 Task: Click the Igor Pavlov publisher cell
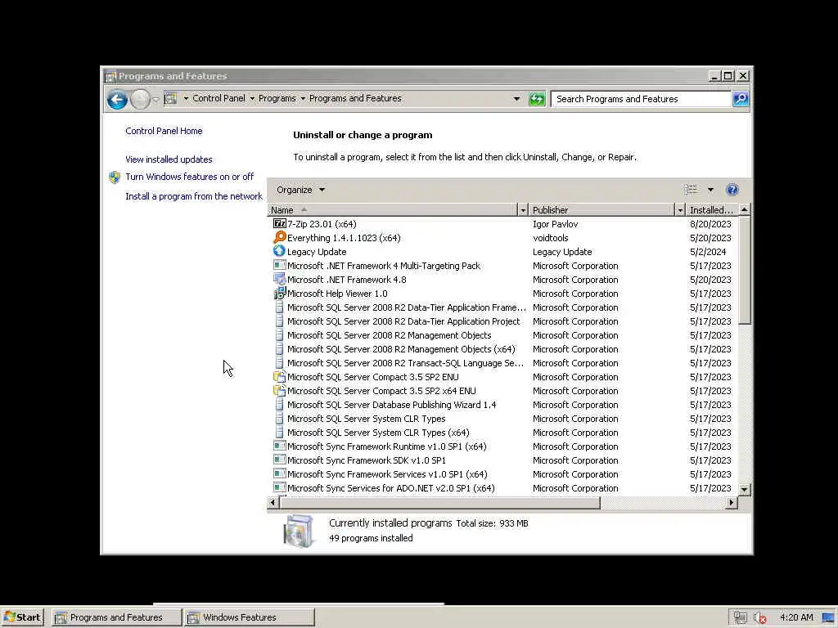coord(556,224)
